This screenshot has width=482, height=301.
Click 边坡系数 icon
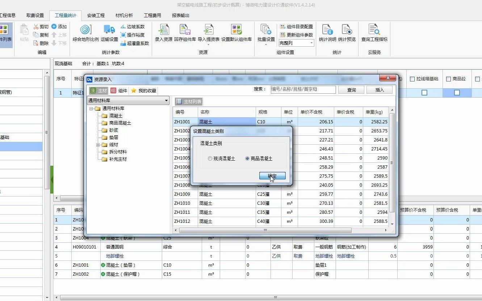click(123, 26)
